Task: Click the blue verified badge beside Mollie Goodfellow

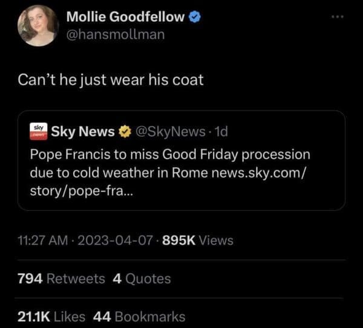Action: [194, 17]
